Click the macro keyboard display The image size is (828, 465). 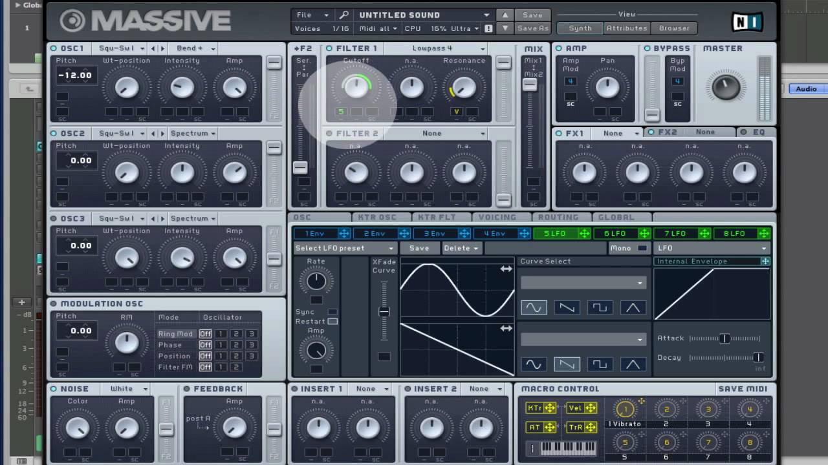coord(567,448)
